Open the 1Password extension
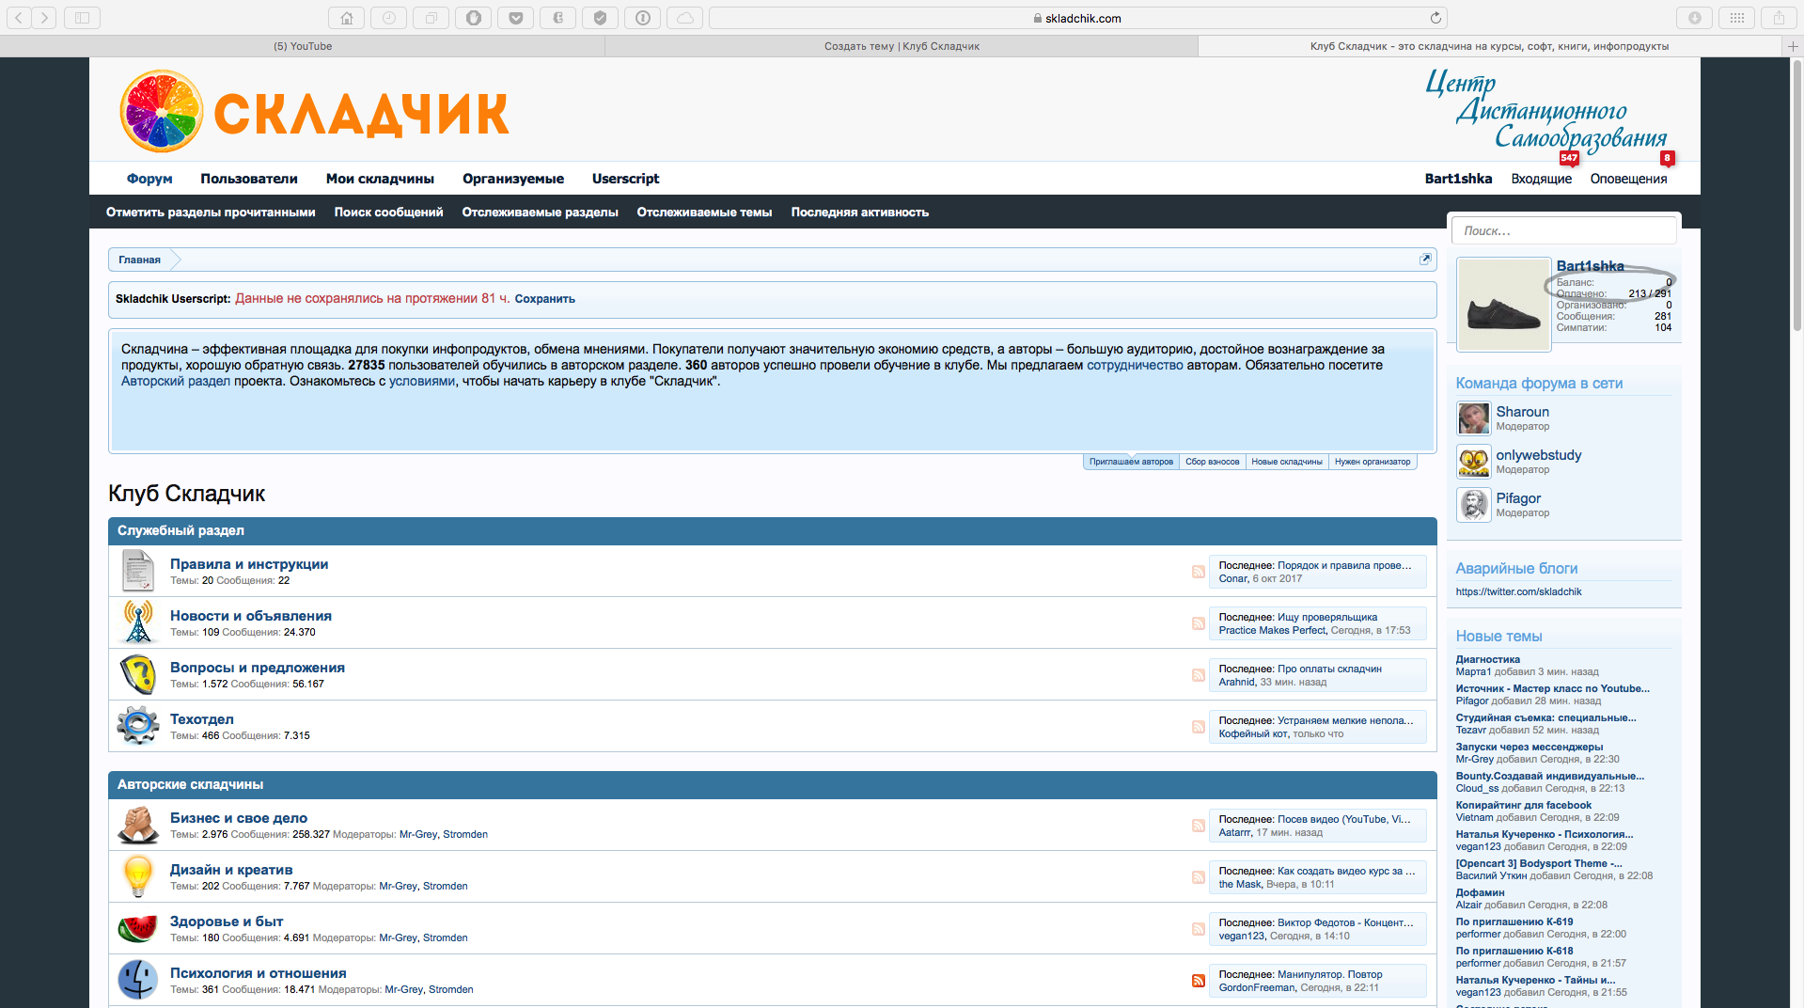Screen dimensions: 1804x1008 642,18
